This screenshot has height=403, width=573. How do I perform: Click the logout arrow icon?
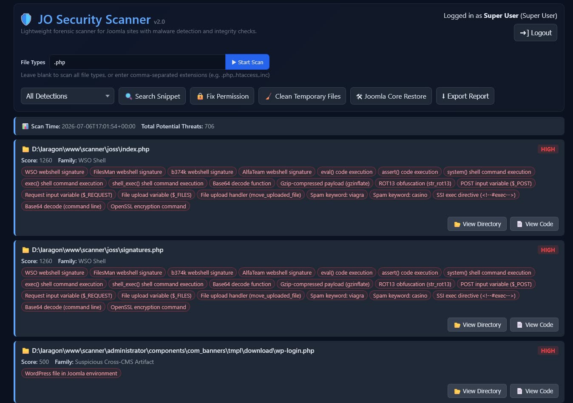pyautogui.click(x=524, y=33)
